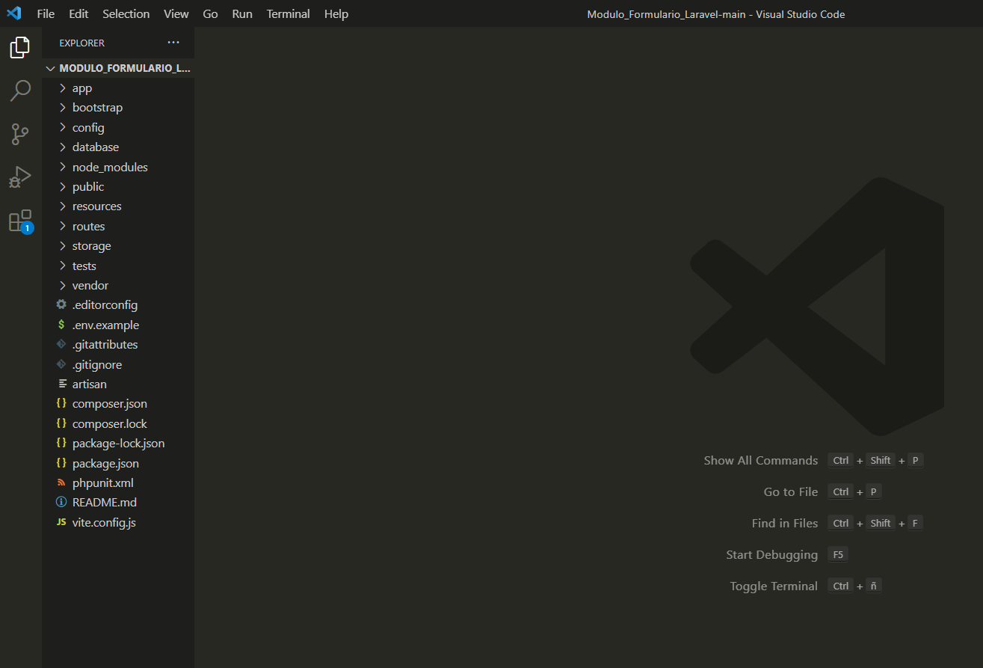Click the Toggle Terminal hint
983x668 pixels.
pyautogui.click(x=774, y=586)
